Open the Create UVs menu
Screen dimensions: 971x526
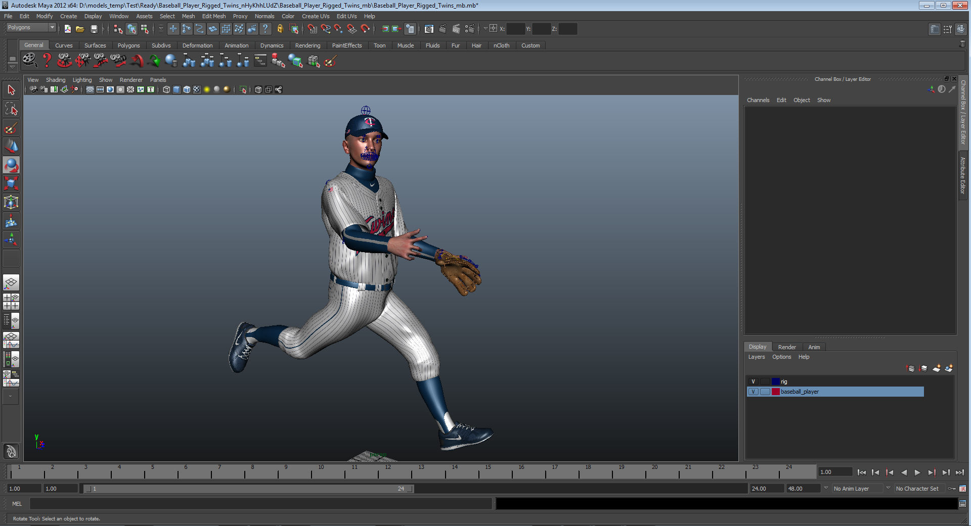[x=316, y=16]
